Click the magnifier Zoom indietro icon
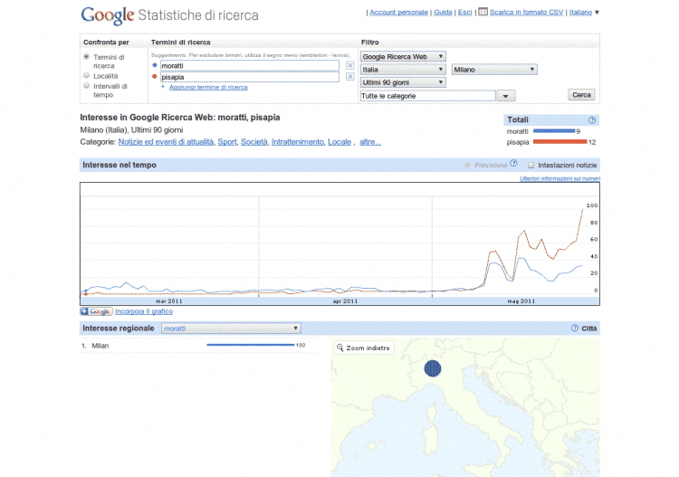This screenshot has height=477, width=679. [339, 348]
